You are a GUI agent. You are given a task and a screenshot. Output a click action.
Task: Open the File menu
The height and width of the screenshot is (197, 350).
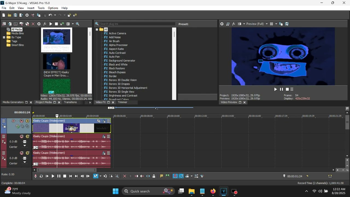pyautogui.click(x=4, y=8)
